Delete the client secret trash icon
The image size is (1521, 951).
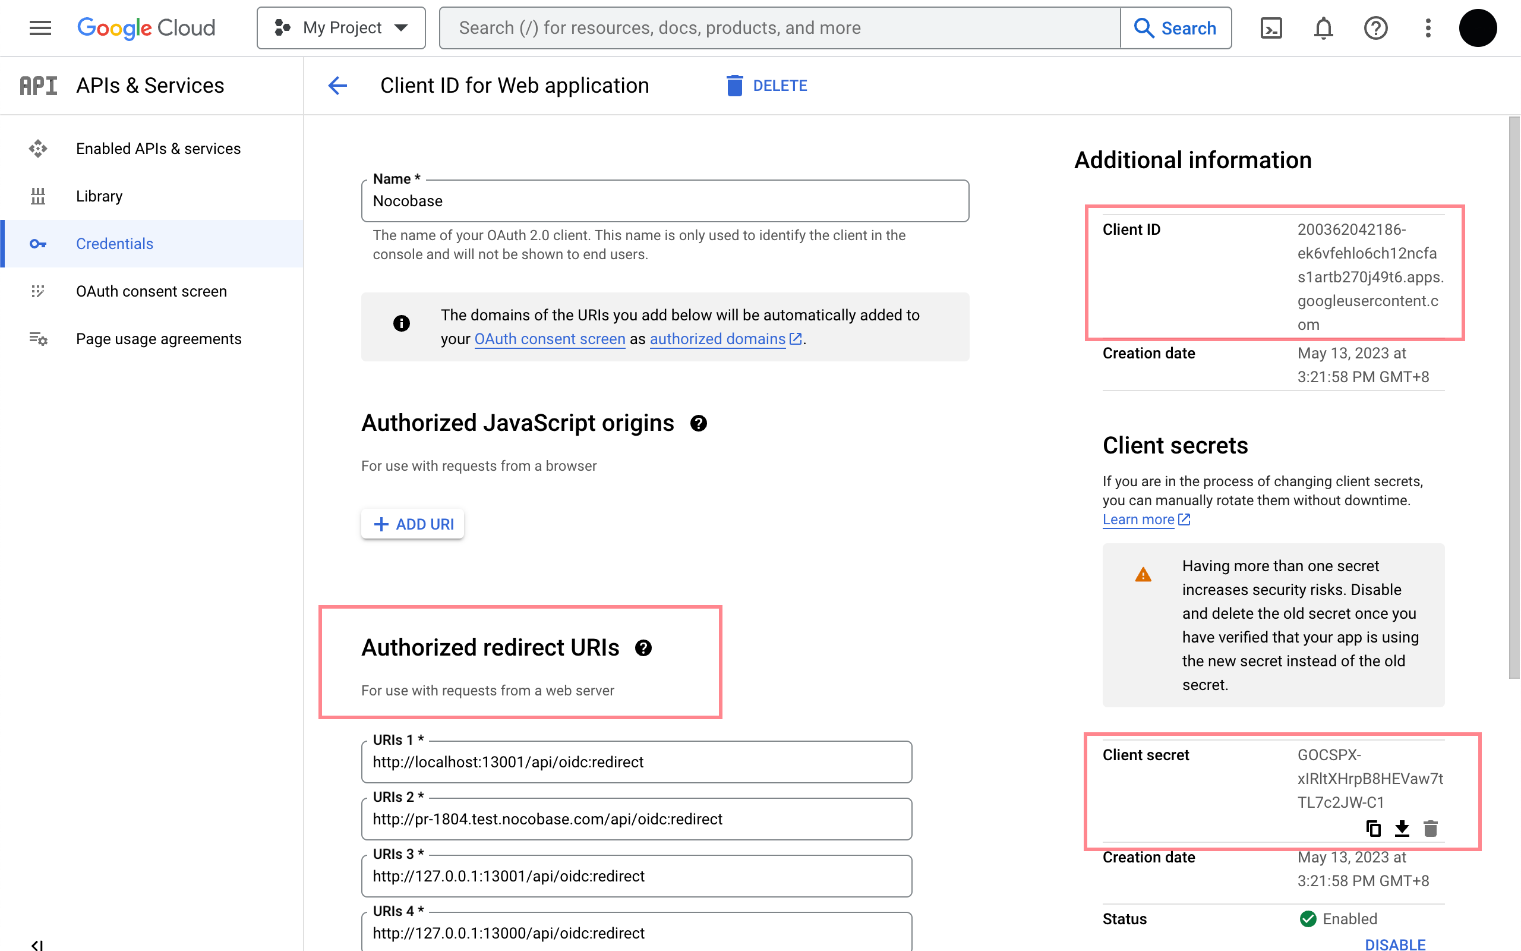coord(1431,829)
